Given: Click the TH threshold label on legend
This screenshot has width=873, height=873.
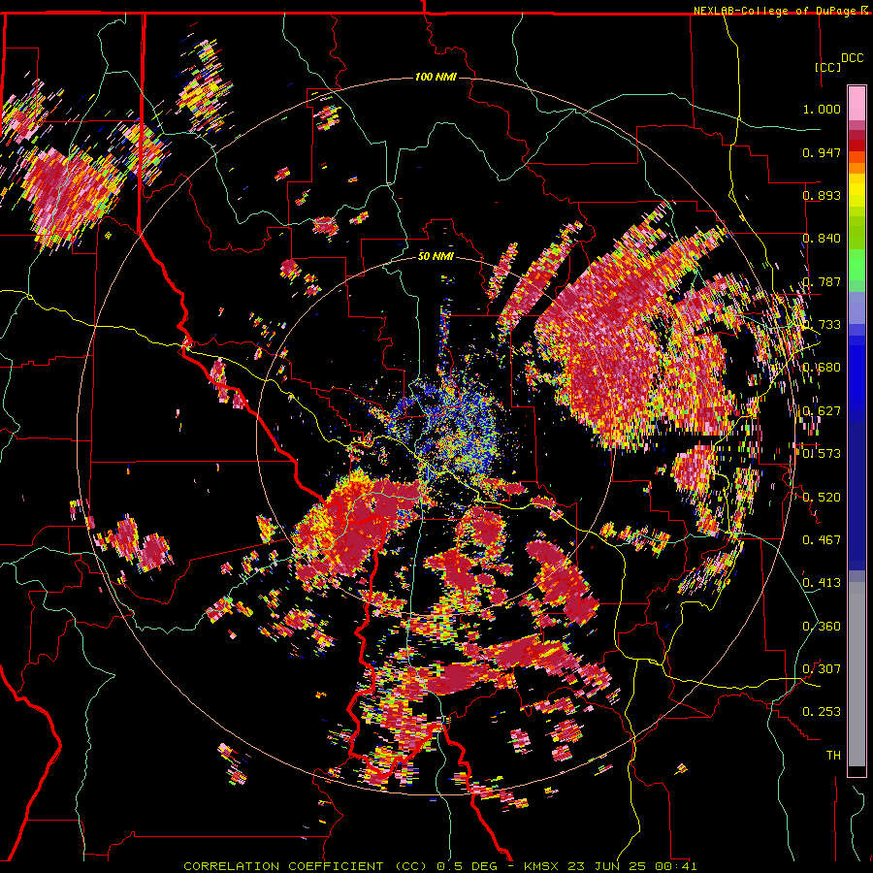Looking at the screenshot, I should pyautogui.click(x=833, y=755).
